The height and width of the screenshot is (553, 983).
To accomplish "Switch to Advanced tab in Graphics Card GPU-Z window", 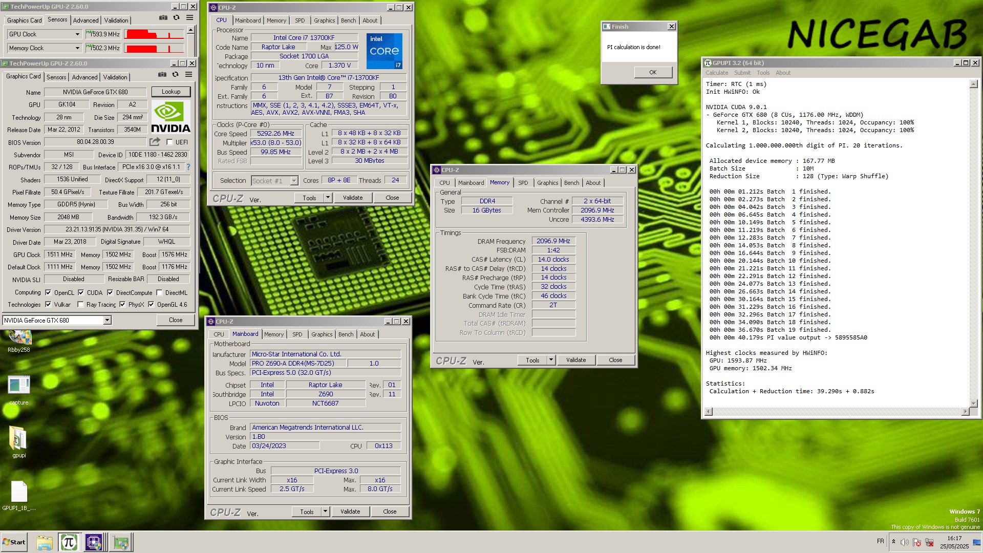I will (84, 77).
